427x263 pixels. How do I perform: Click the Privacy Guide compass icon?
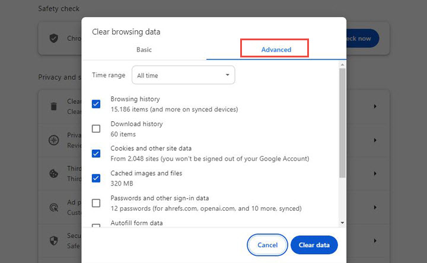coord(54,140)
